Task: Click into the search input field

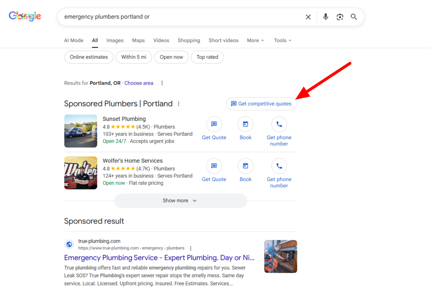Action: pyautogui.click(x=181, y=17)
